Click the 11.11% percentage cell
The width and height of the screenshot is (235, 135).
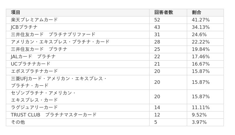tap(201, 108)
